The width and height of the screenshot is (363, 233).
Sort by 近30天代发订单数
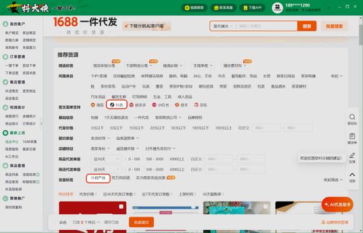(119, 194)
